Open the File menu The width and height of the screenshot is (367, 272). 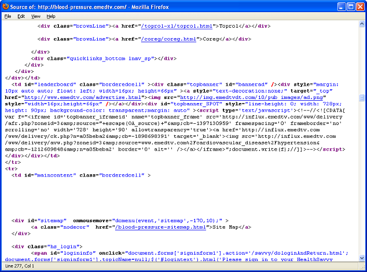coord(8,16)
